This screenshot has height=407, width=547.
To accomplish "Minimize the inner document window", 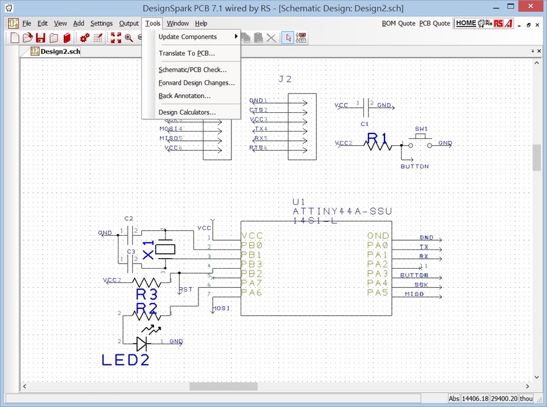I will point(519,25).
